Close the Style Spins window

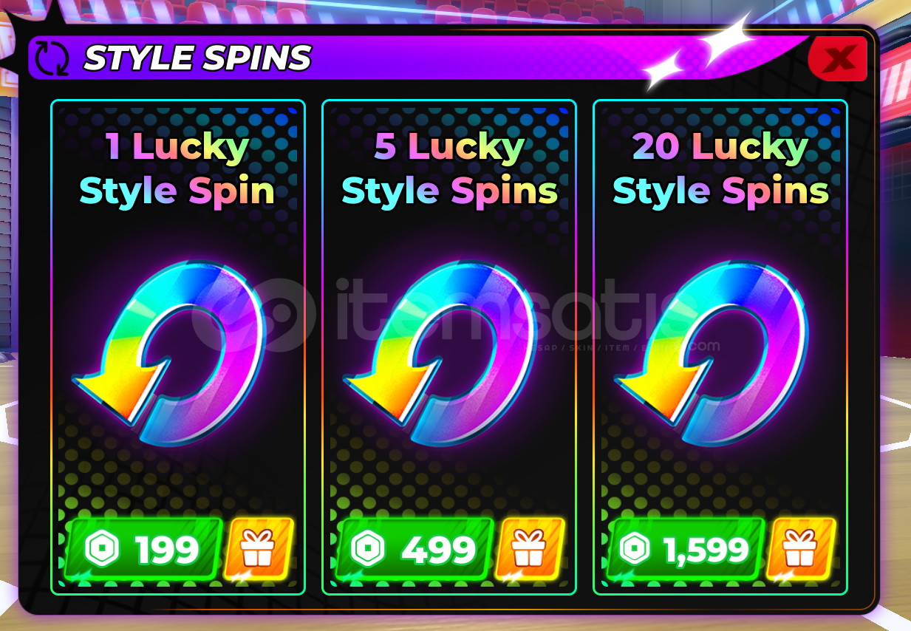tap(839, 58)
